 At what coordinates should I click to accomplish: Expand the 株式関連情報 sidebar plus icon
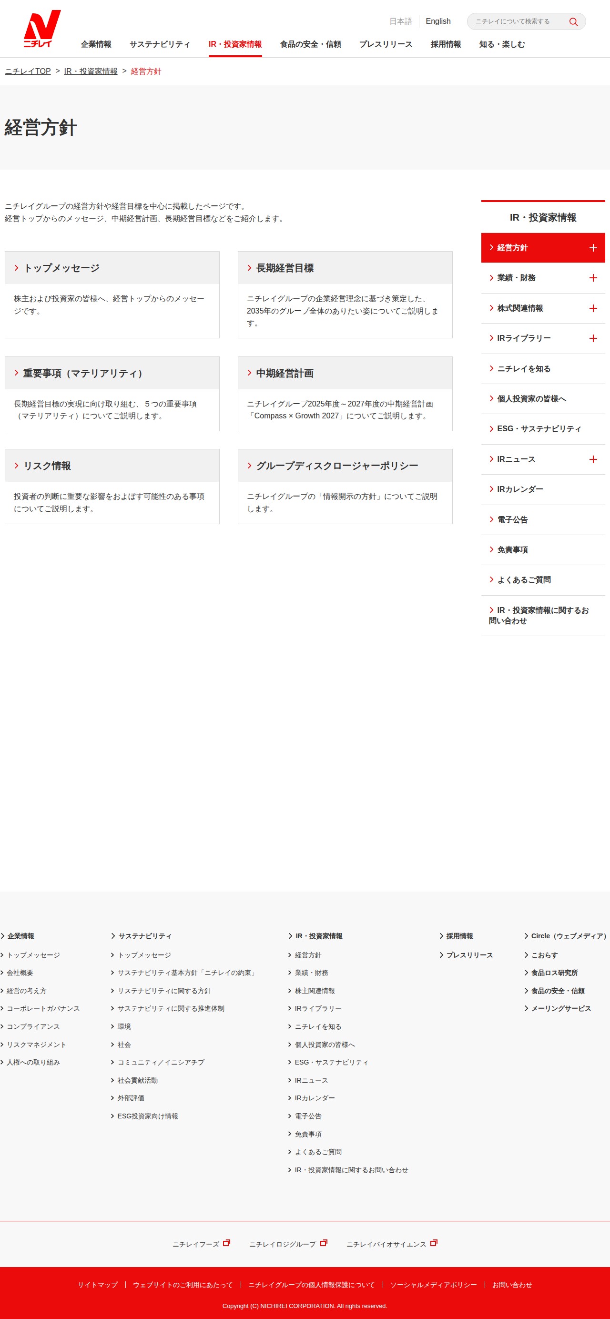tap(592, 308)
